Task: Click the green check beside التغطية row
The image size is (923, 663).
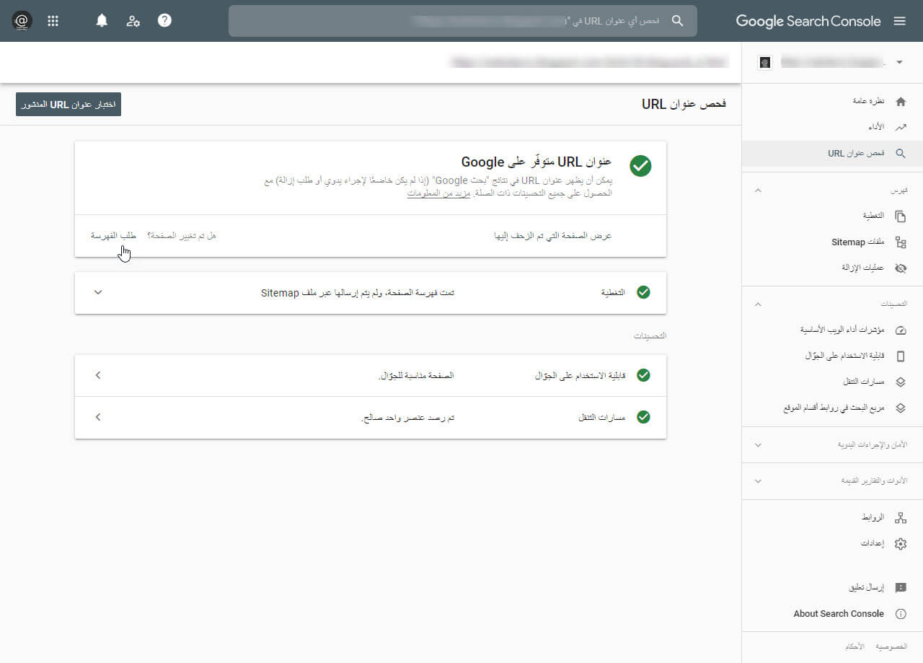Action: click(x=643, y=292)
